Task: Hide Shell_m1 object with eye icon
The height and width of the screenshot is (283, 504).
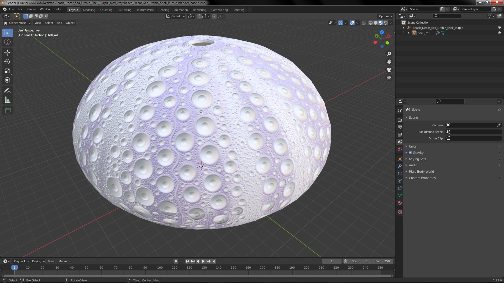Action: [x=499, y=33]
